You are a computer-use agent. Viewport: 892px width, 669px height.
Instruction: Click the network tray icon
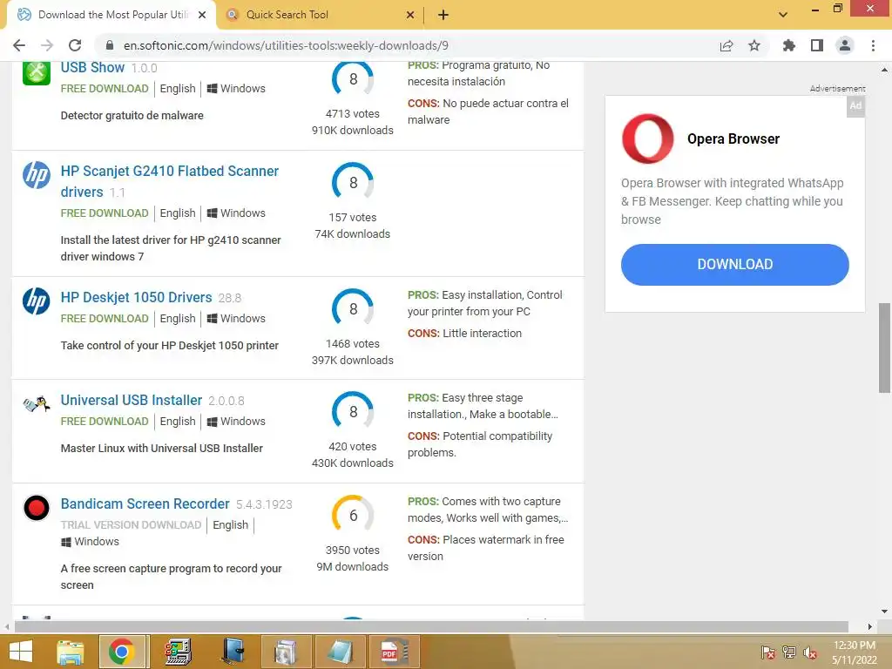click(x=789, y=652)
